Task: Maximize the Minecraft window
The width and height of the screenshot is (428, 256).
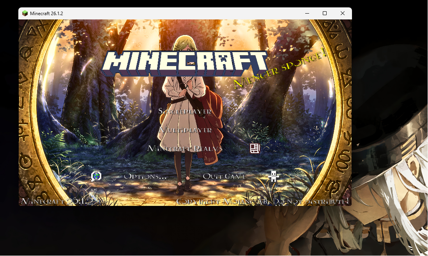Action: [325, 13]
